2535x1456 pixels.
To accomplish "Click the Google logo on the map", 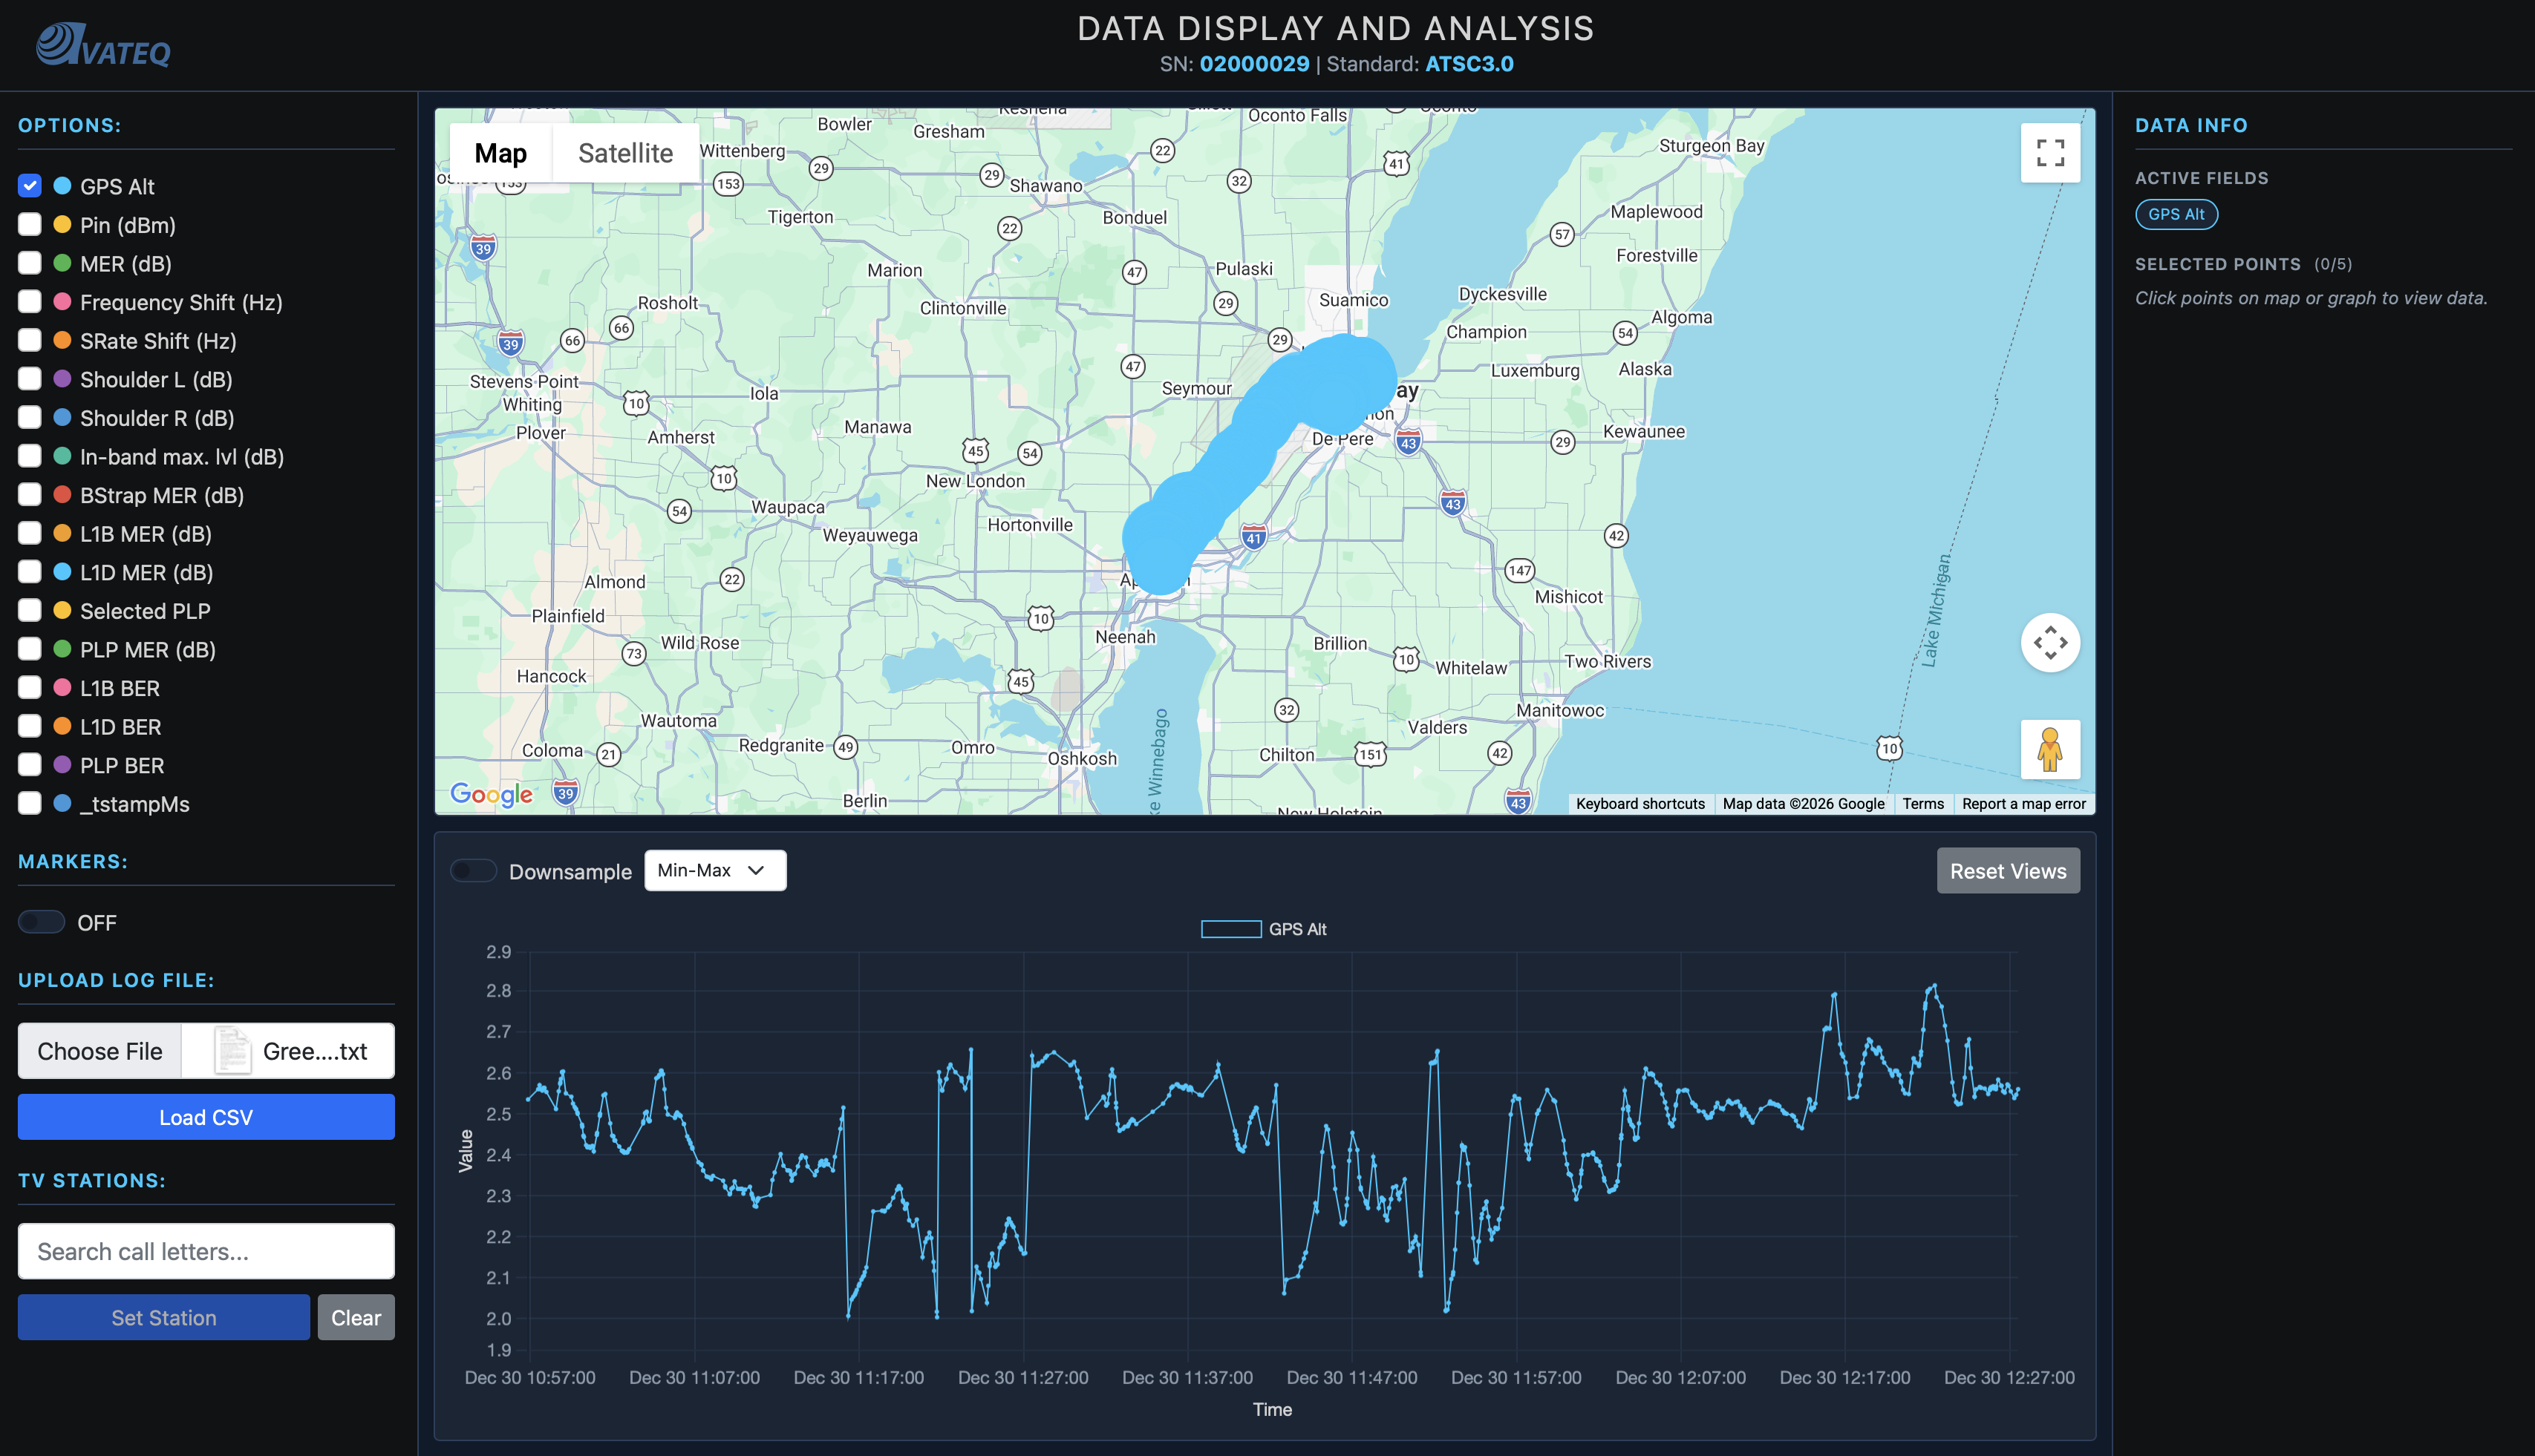I will pyautogui.click(x=492, y=793).
